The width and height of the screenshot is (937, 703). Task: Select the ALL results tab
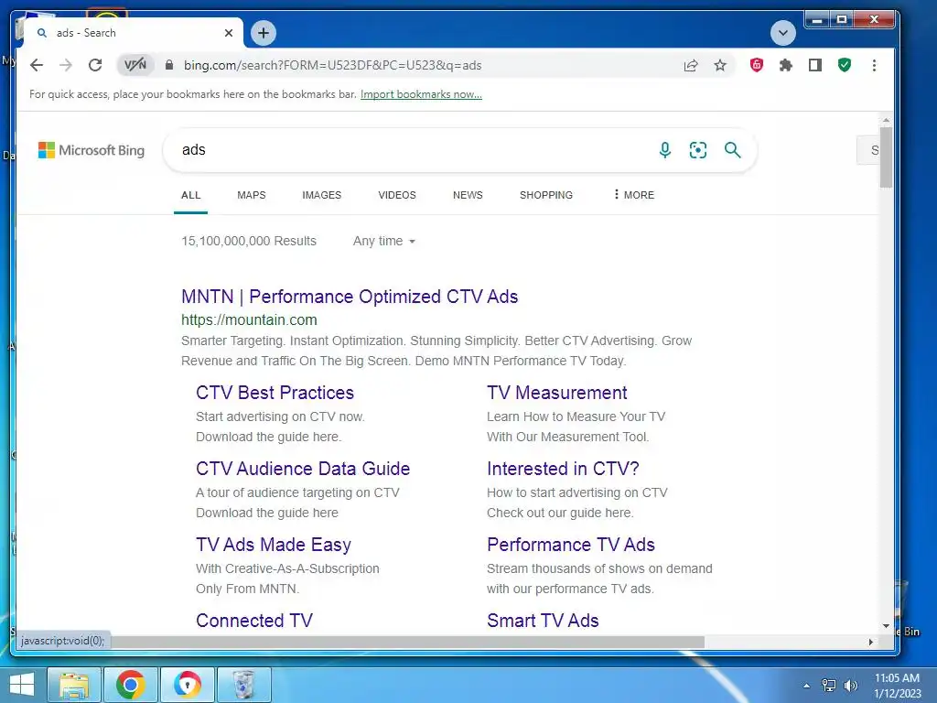click(x=190, y=195)
